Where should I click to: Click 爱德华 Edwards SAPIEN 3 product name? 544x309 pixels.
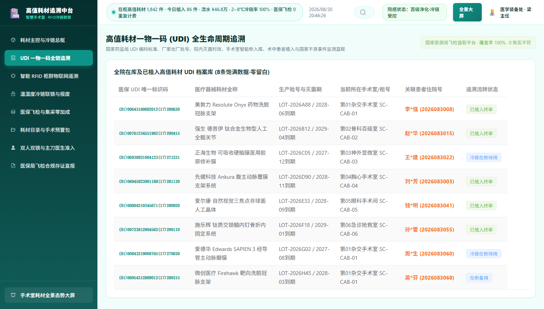(x=231, y=254)
